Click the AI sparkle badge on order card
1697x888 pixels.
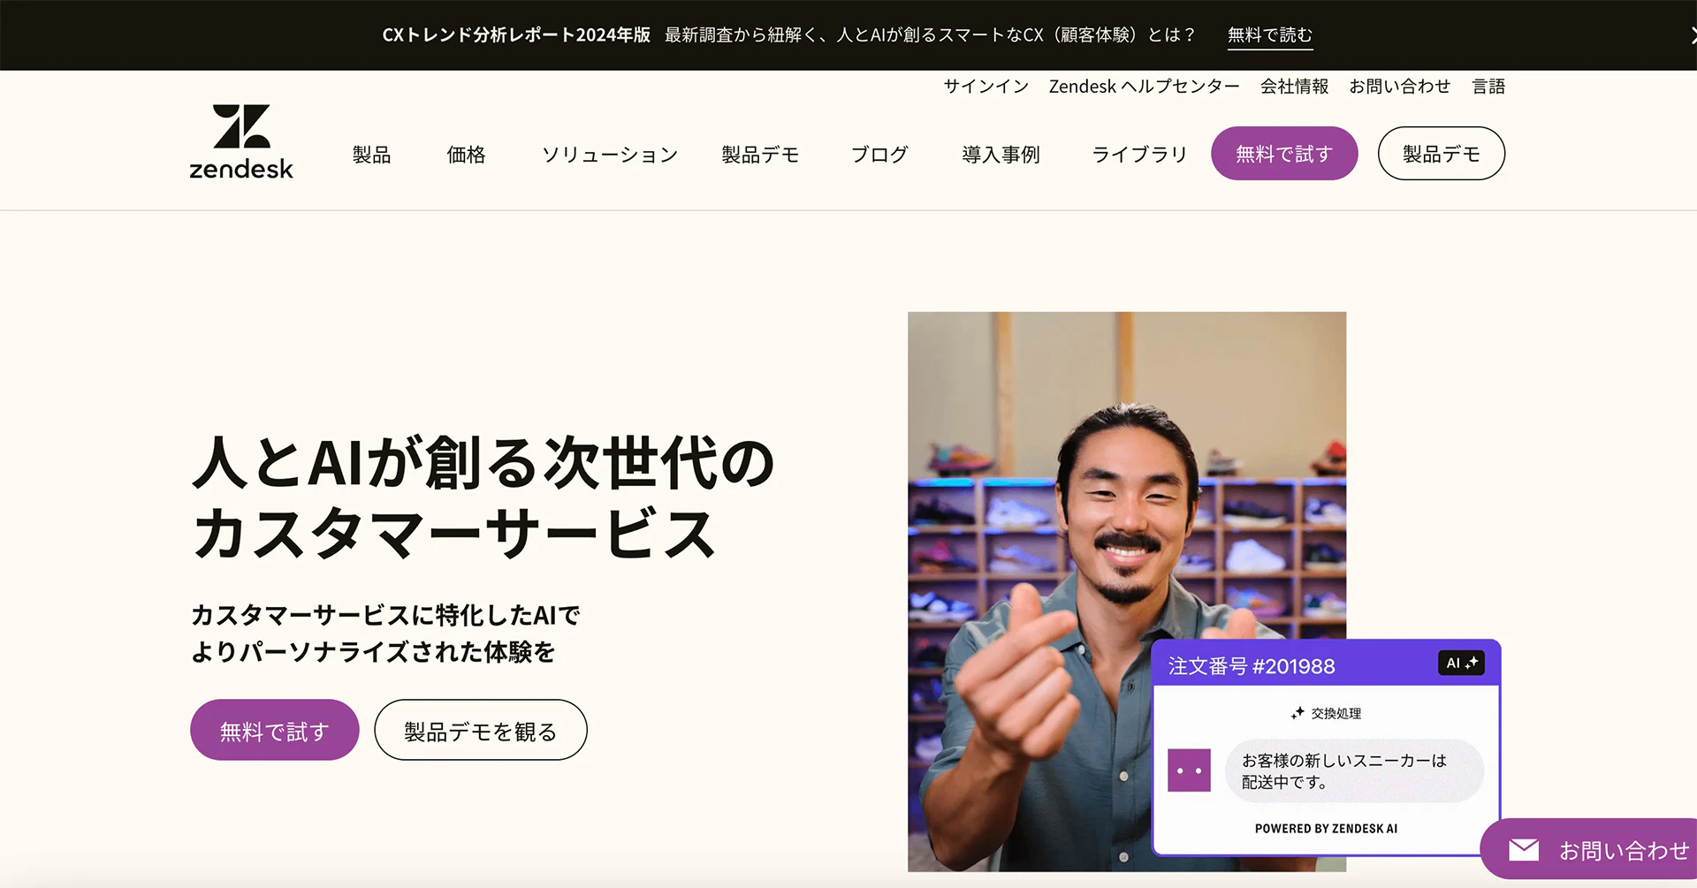[1462, 663]
